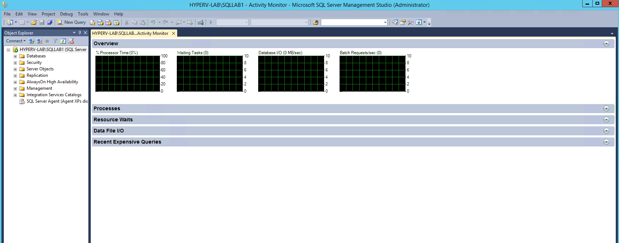Open the Tools menu
The height and width of the screenshot is (243, 619).
coord(83,14)
